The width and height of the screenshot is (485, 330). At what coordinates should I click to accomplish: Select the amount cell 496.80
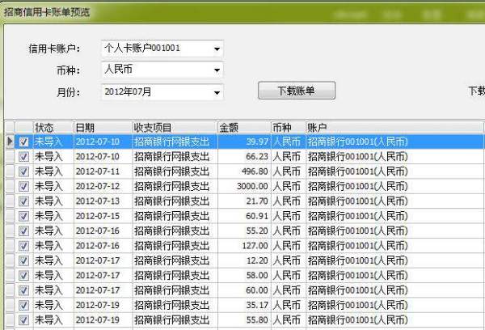pyautogui.click(x=244, y=171)
